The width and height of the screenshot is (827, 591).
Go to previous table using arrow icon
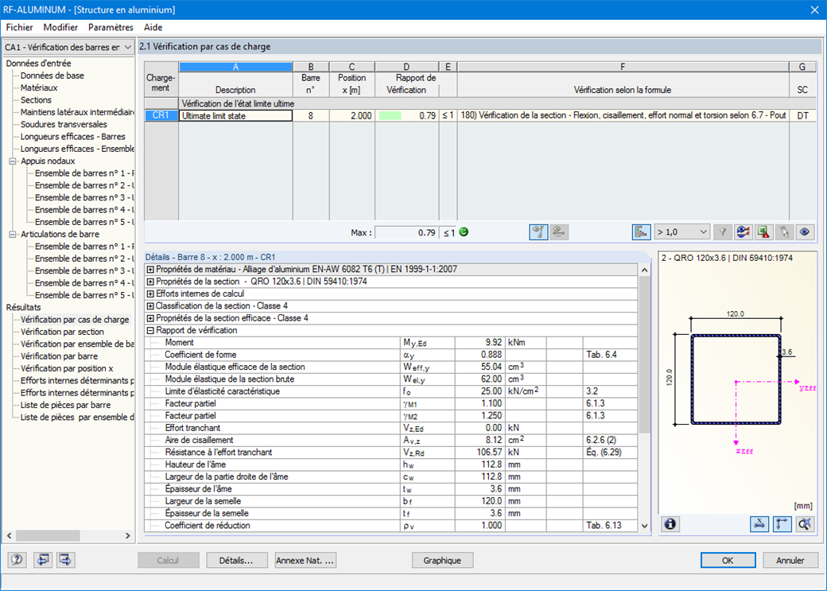click(42, 560)
